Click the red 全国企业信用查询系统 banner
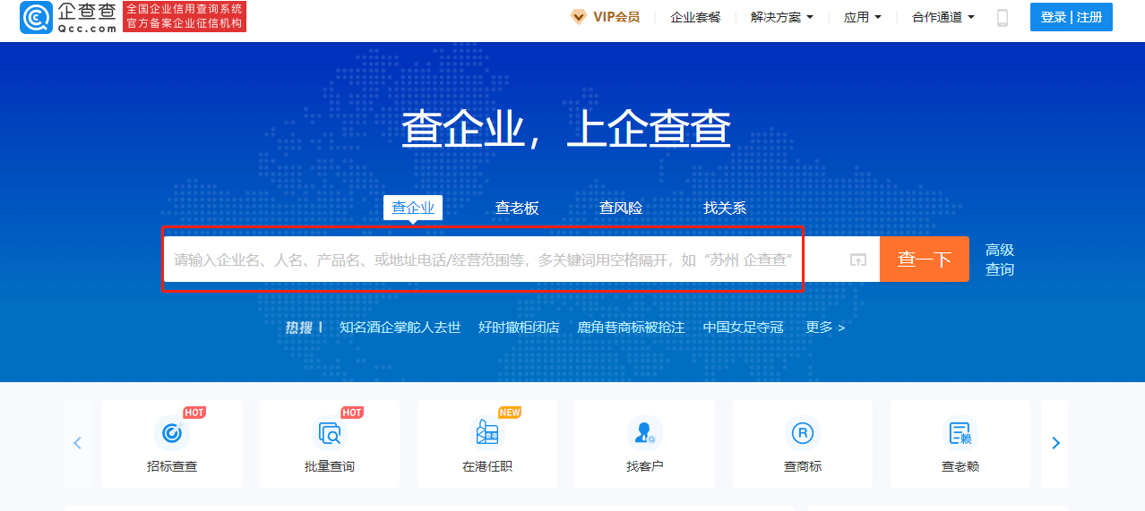The image size is (1145, 511). pos(185,16)
